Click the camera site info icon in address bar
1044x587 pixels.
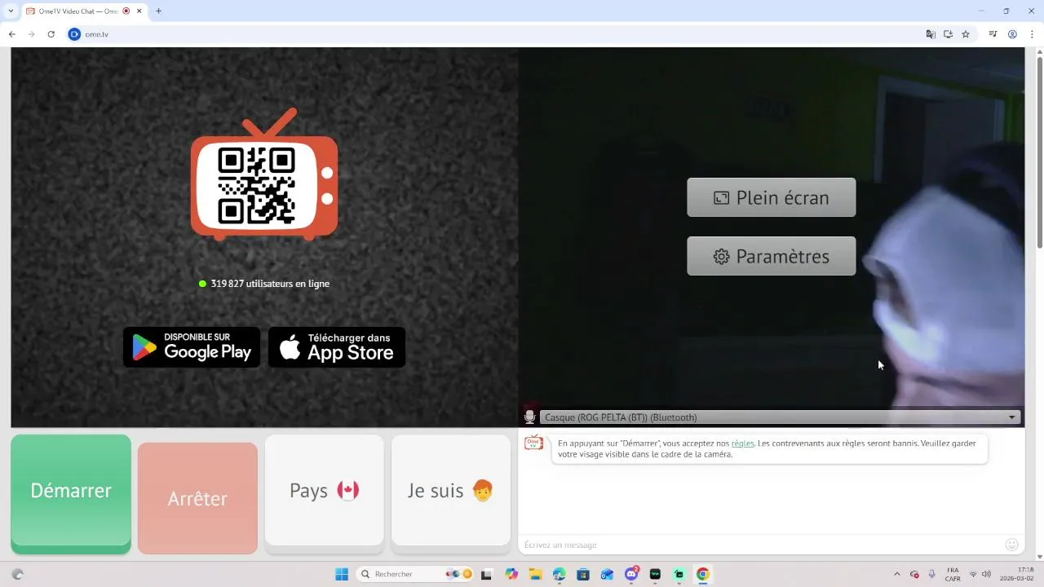(x=74, y=34)
